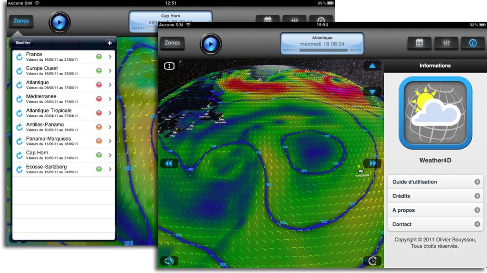The width and height of the screenshot is (487, 273).
Task: Select the Panama-Marquises zone name
Action: [x=49, y=139]
